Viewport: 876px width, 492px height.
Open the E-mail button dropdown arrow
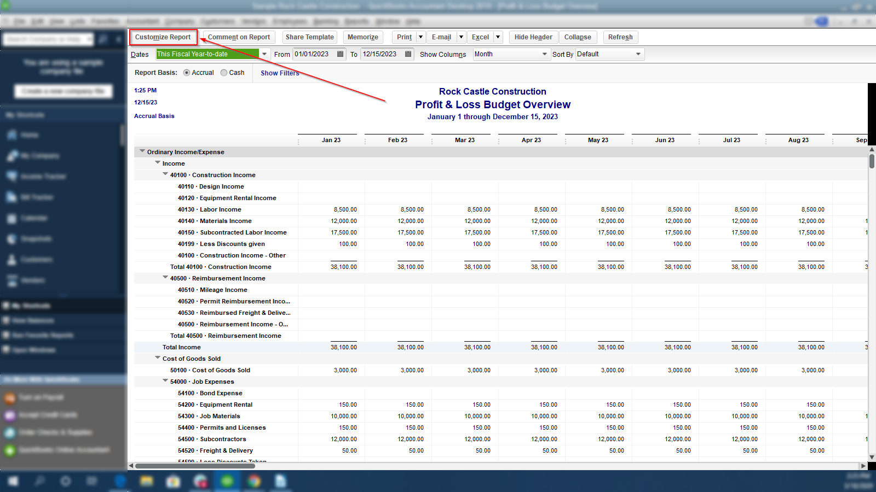(461, 37)
